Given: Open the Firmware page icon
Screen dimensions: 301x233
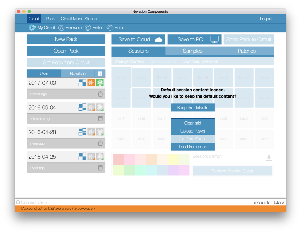Looking at the screenshot, I should [x=61, y=28].
